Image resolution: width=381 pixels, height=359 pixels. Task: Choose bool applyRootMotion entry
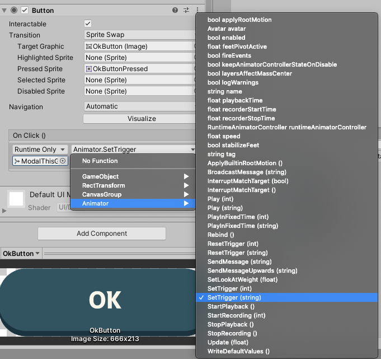click(286, 20)
